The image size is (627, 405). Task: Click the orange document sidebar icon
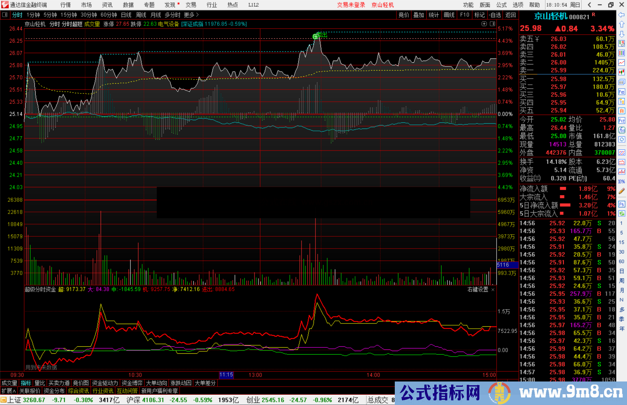[621, 111]
